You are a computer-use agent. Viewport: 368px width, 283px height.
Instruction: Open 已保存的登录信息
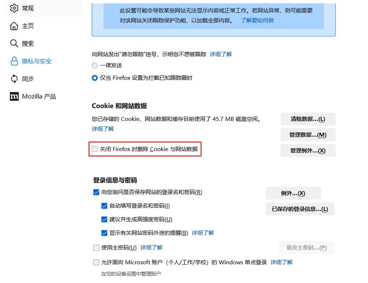pos(300,209)
